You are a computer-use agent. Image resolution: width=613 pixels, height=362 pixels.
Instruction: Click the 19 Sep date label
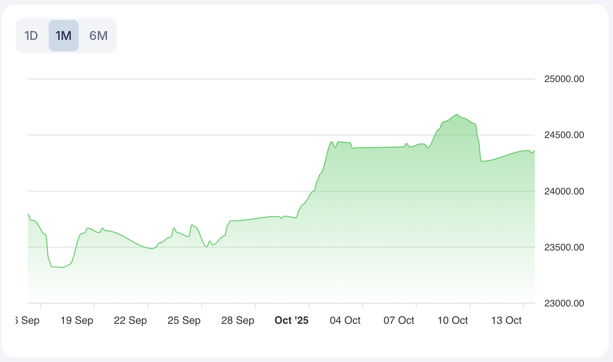click(x=77, y=321)
